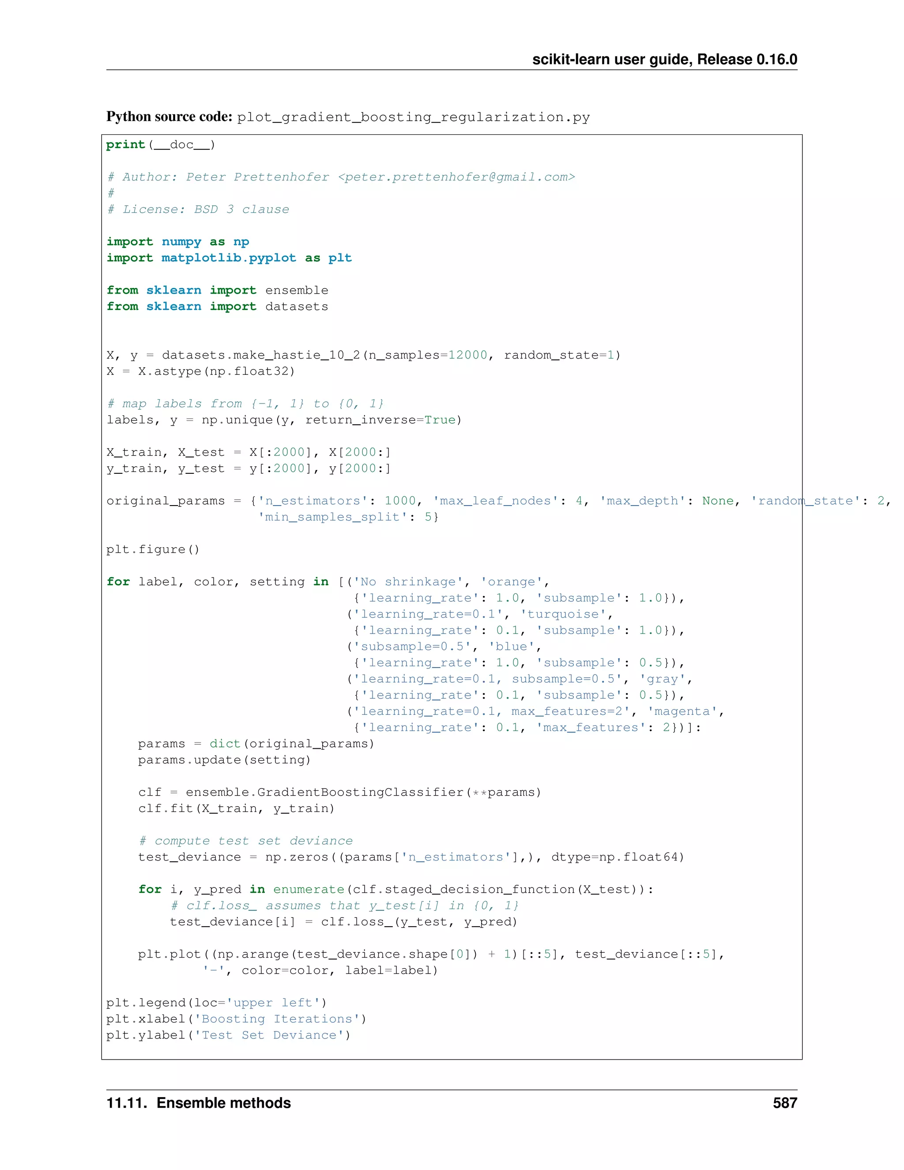Click the GradientBoostingClassifier(**params) line

(x=340, y=793)
